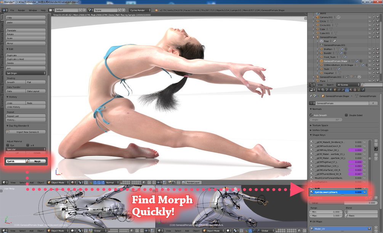Open the World properties tab icon

click(331, 90)
